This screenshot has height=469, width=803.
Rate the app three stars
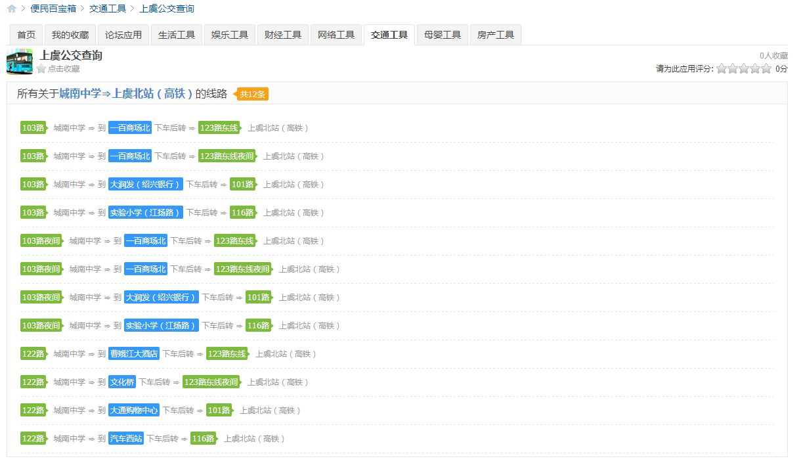[744, 68]
